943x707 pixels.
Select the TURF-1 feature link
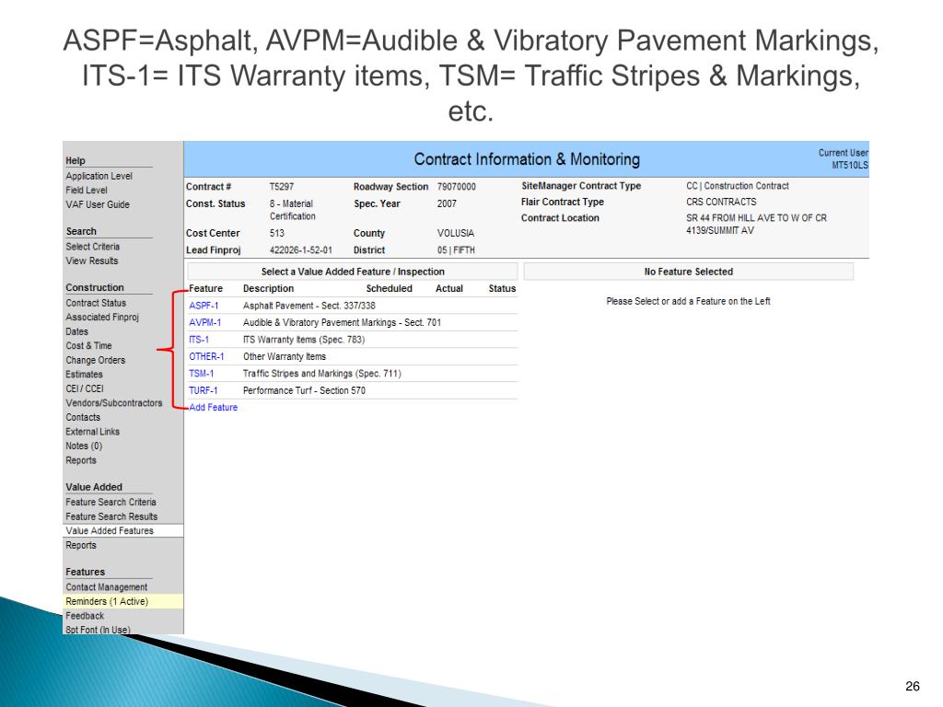[204, 390]
